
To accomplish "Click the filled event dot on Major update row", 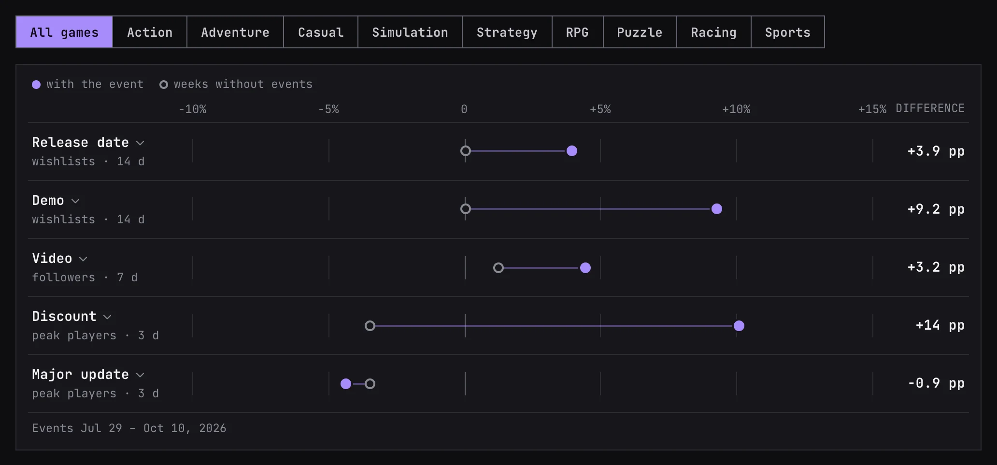I will point(346,384).
